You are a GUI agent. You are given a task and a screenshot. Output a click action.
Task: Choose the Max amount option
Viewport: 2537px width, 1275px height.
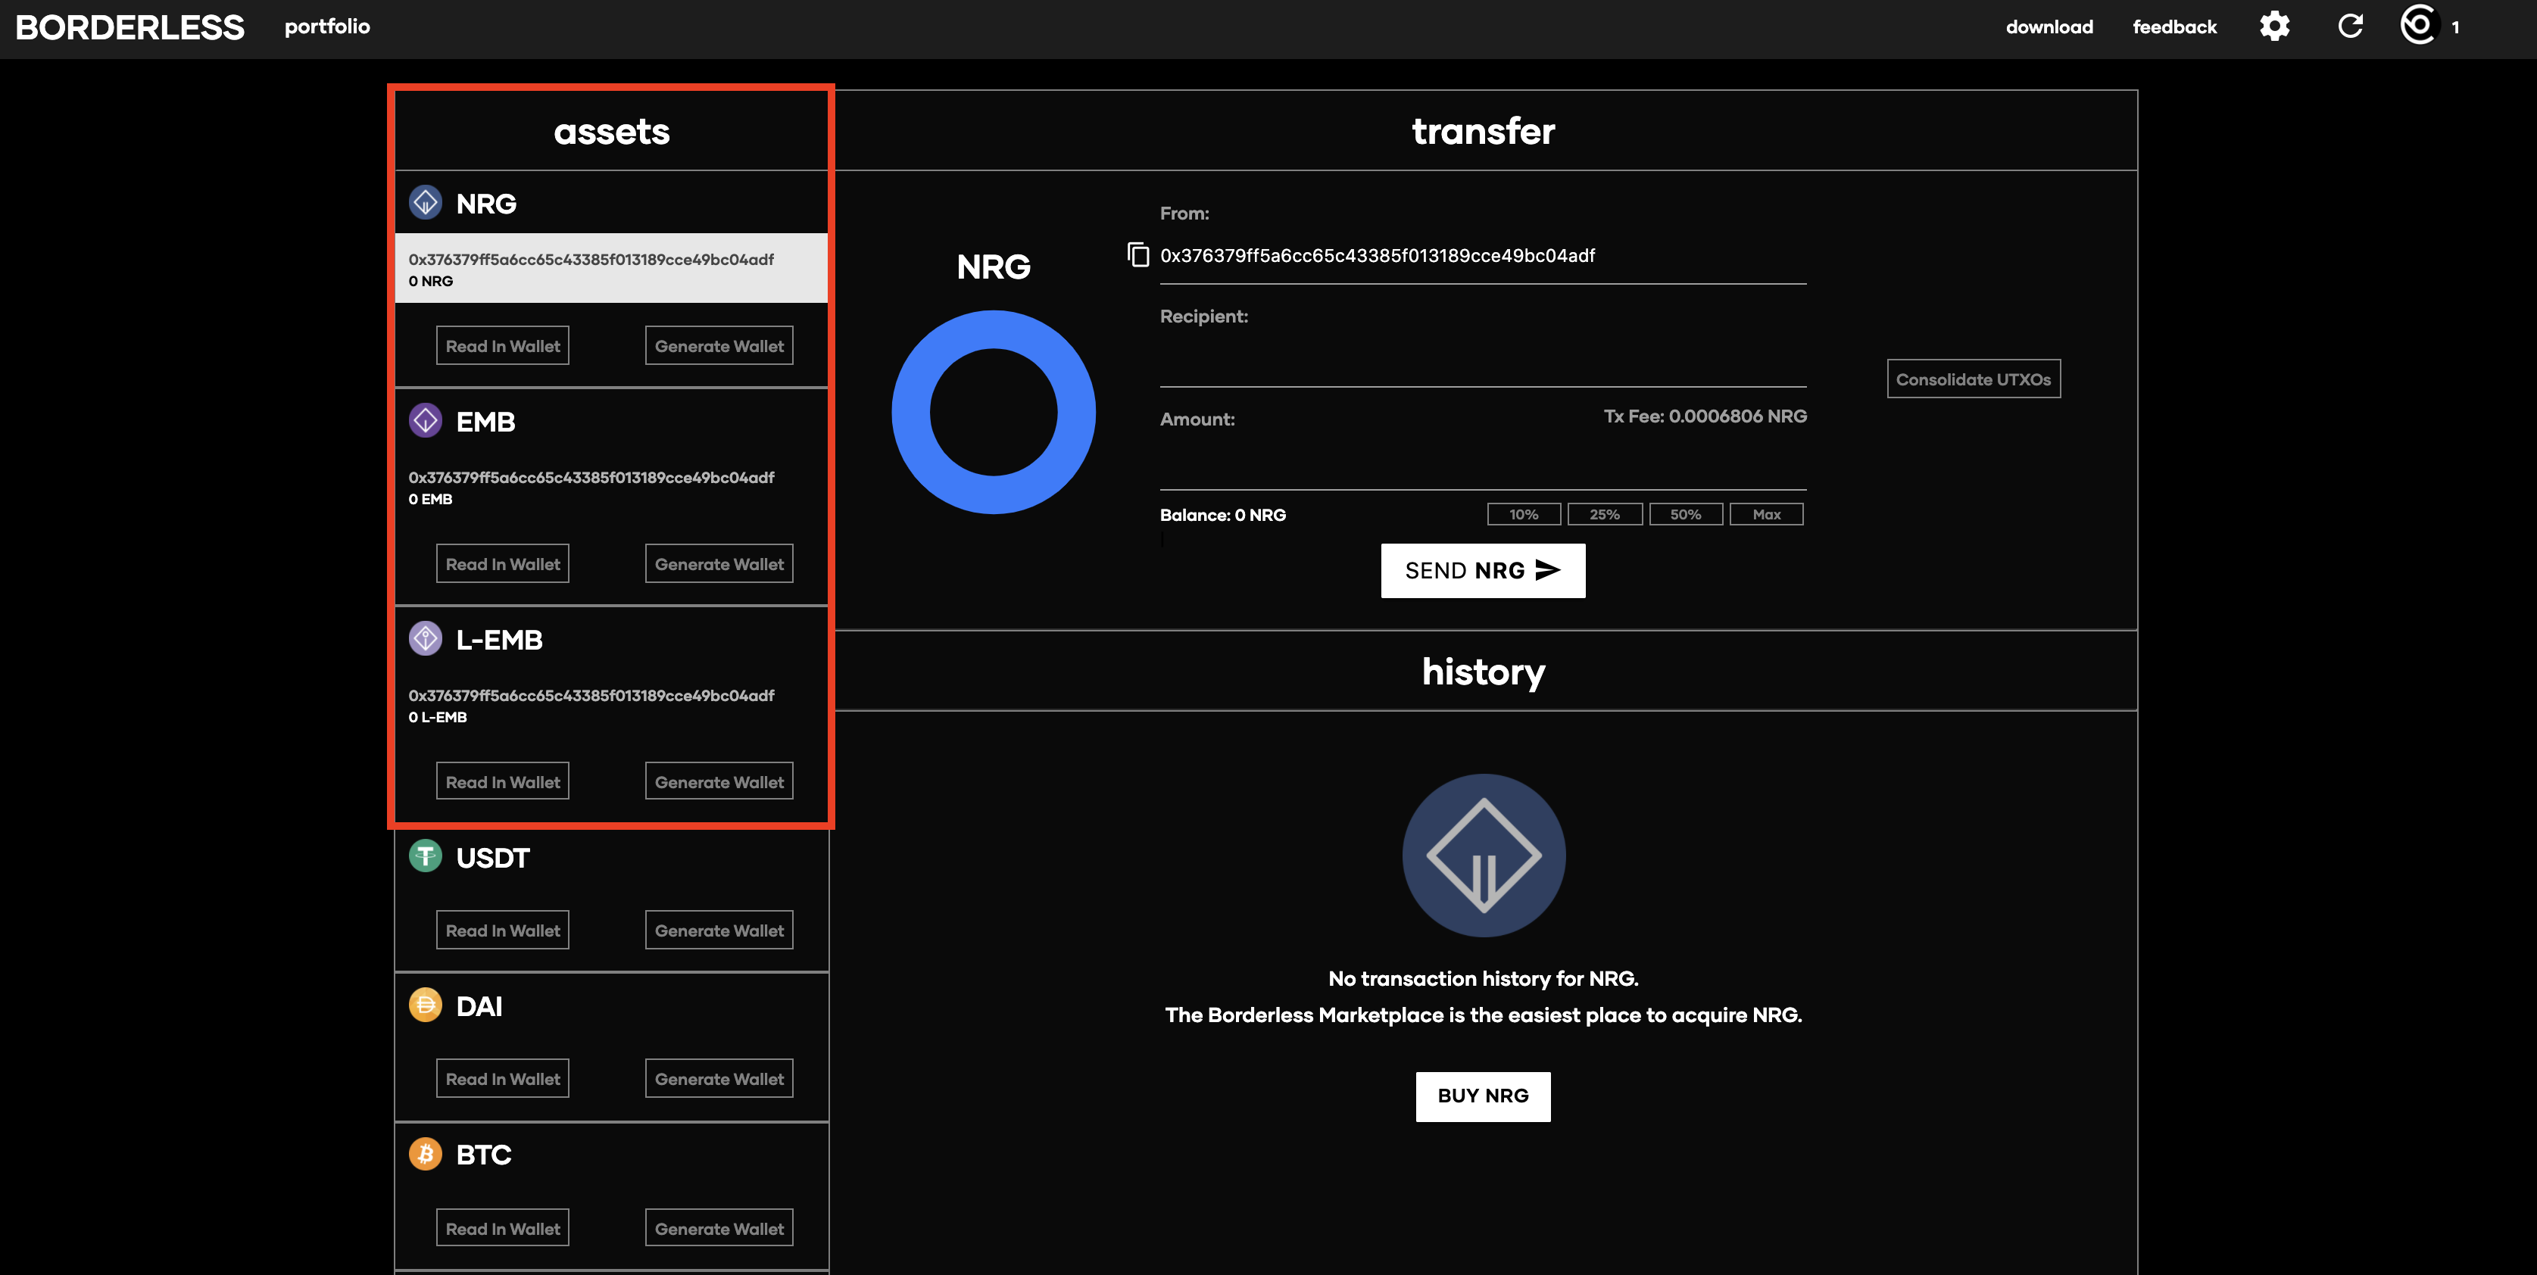pos(1766,514)
